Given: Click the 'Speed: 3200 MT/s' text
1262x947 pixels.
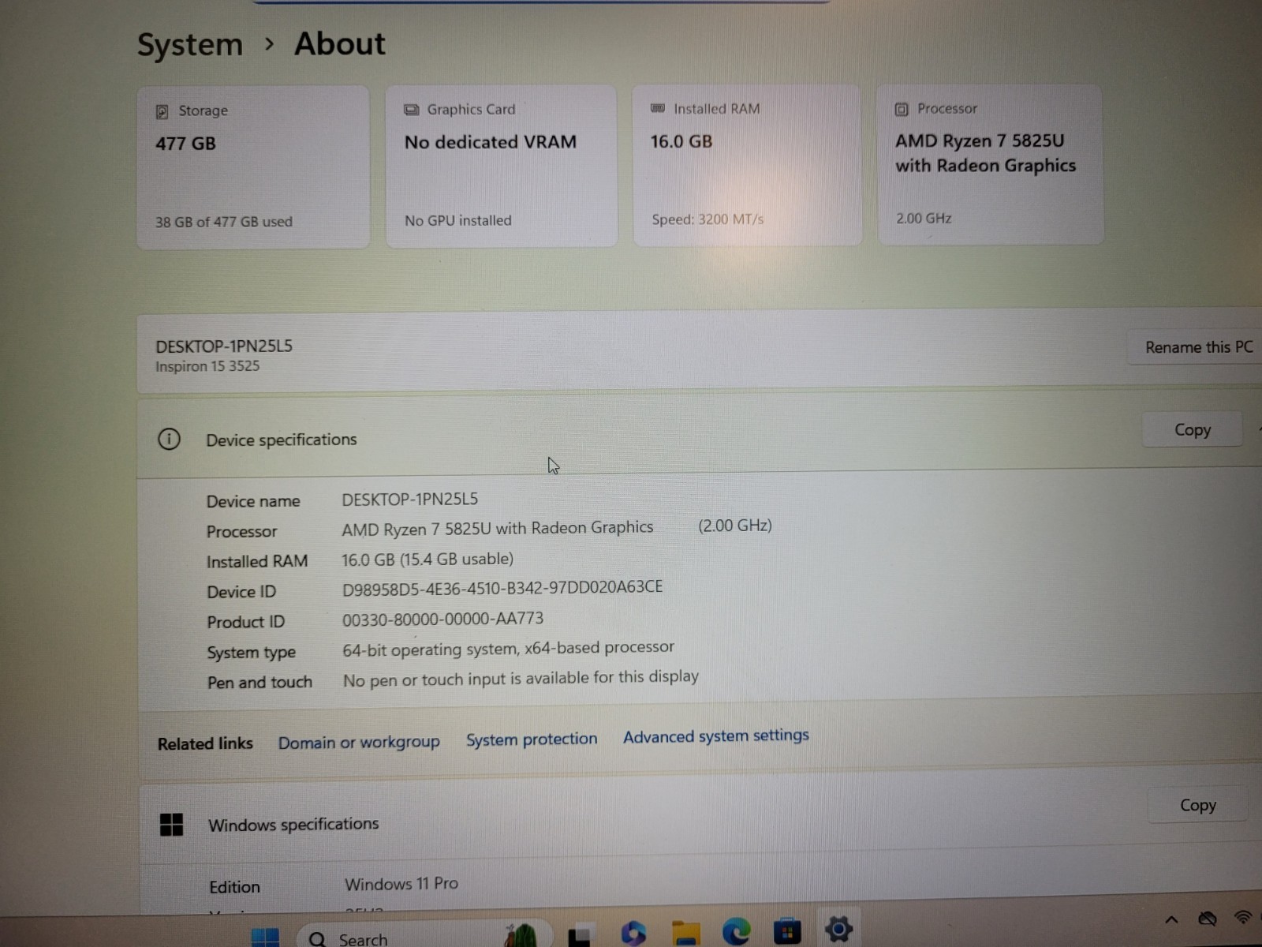Looking at the screenshot, I should tap(708, 219).
